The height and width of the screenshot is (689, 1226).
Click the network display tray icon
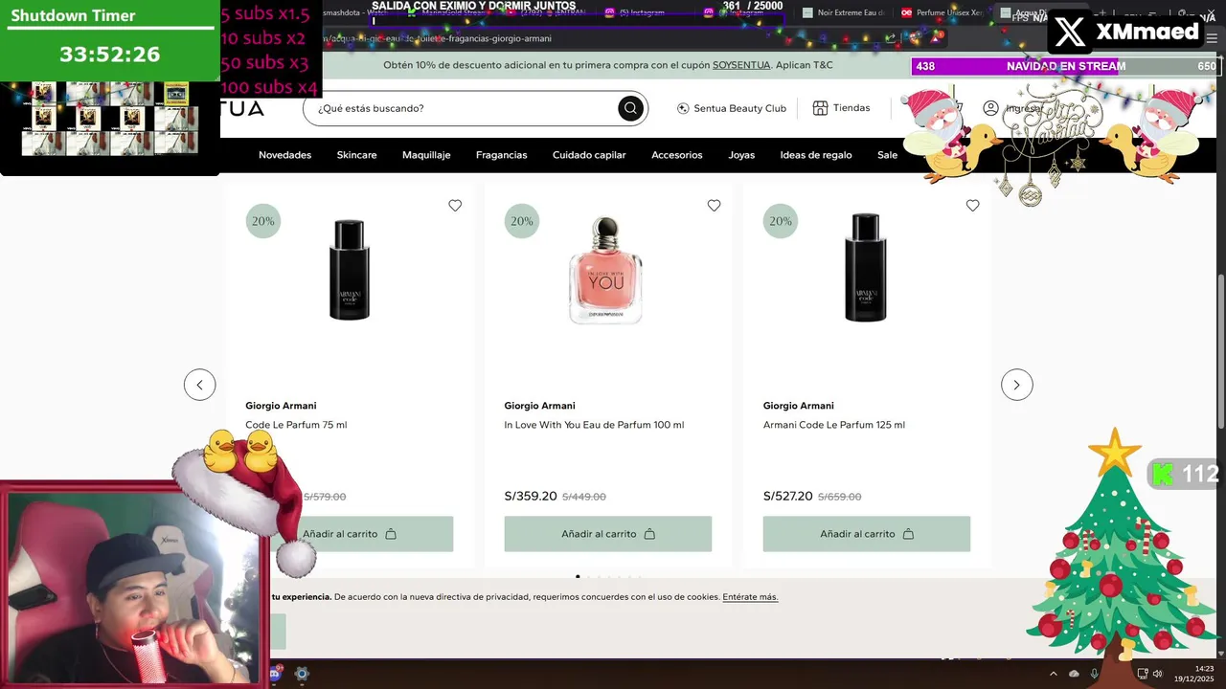[x=1142, y=674]
